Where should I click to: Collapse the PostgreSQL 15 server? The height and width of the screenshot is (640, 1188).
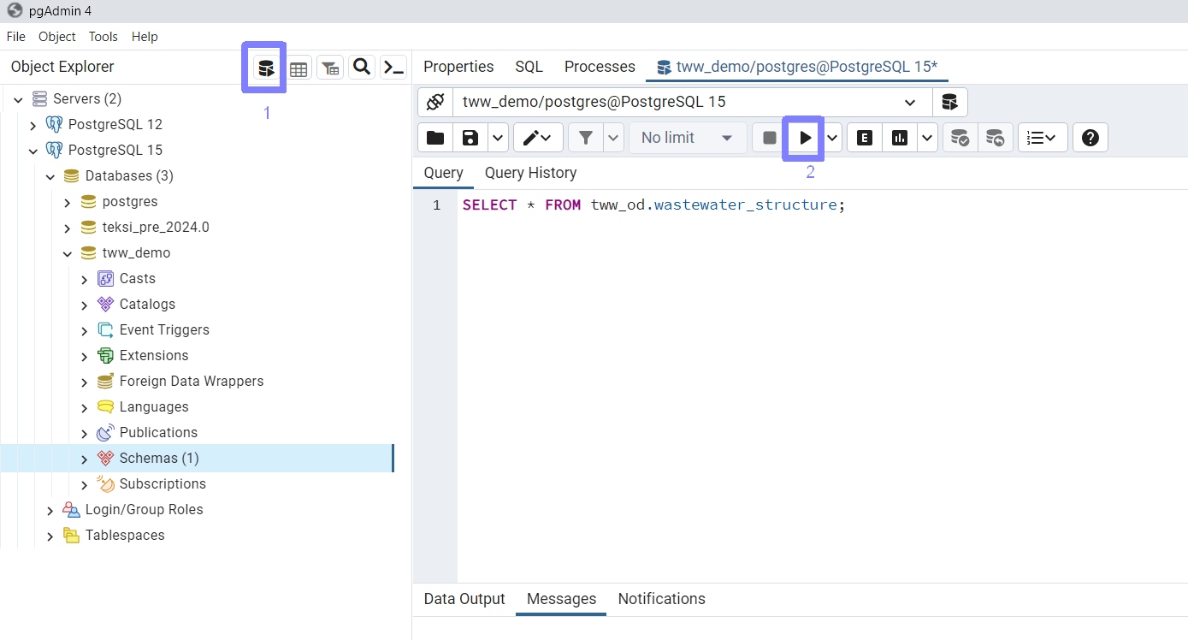tap(33, 151)
